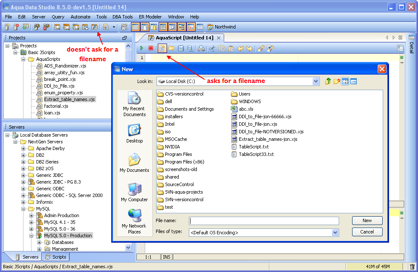Open the Detail side panel
The image size is (418, 272).
click(412, 44)
